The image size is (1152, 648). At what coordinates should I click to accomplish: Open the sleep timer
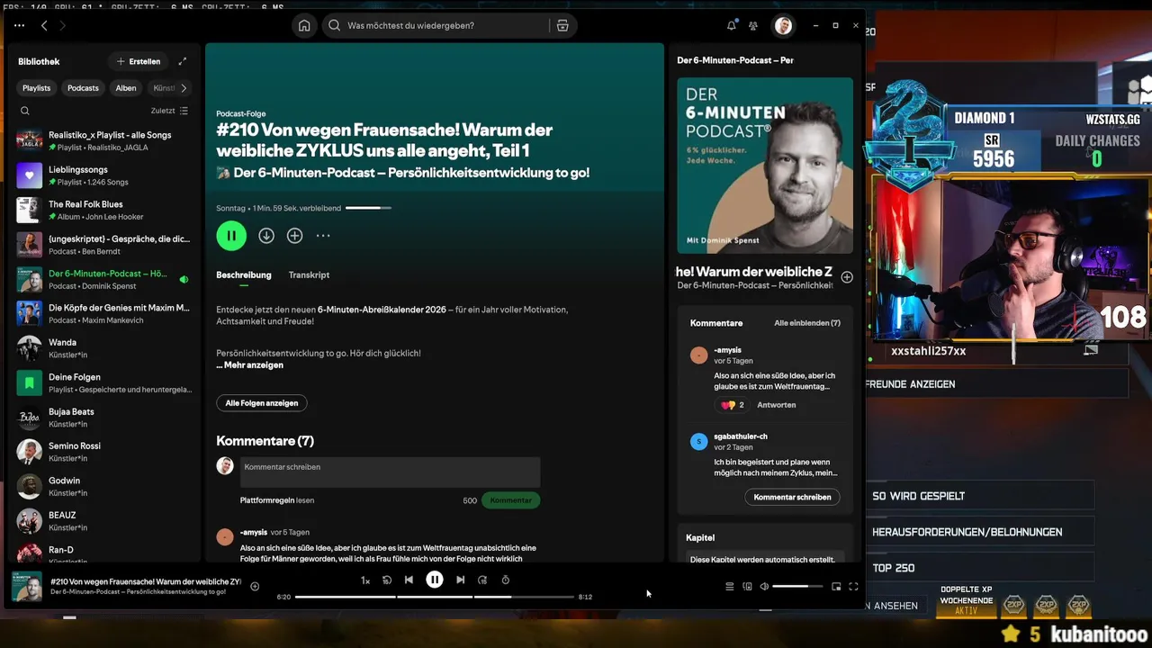tap(505, 580)
